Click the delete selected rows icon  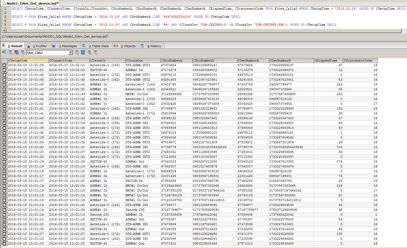tap(89, 52)
